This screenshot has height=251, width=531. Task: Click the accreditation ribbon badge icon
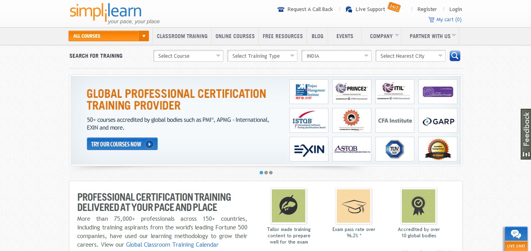(x=418, y=206)
